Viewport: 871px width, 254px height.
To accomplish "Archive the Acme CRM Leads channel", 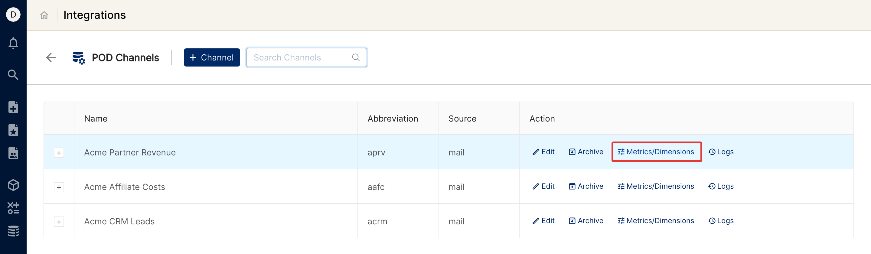I will pos(586,221).
